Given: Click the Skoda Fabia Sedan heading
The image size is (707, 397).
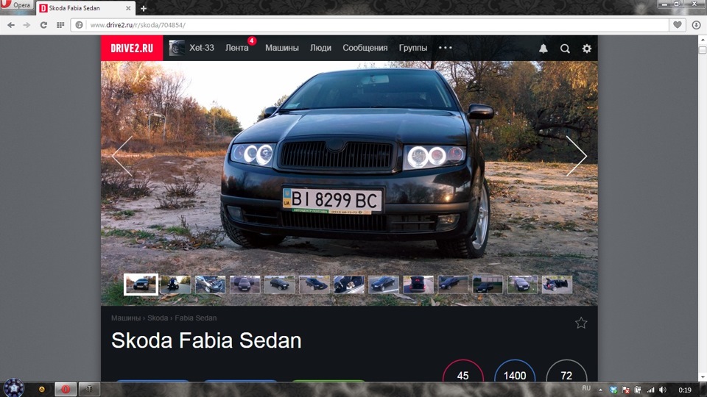Looking at the screenshot, I should tap(206, 340).
